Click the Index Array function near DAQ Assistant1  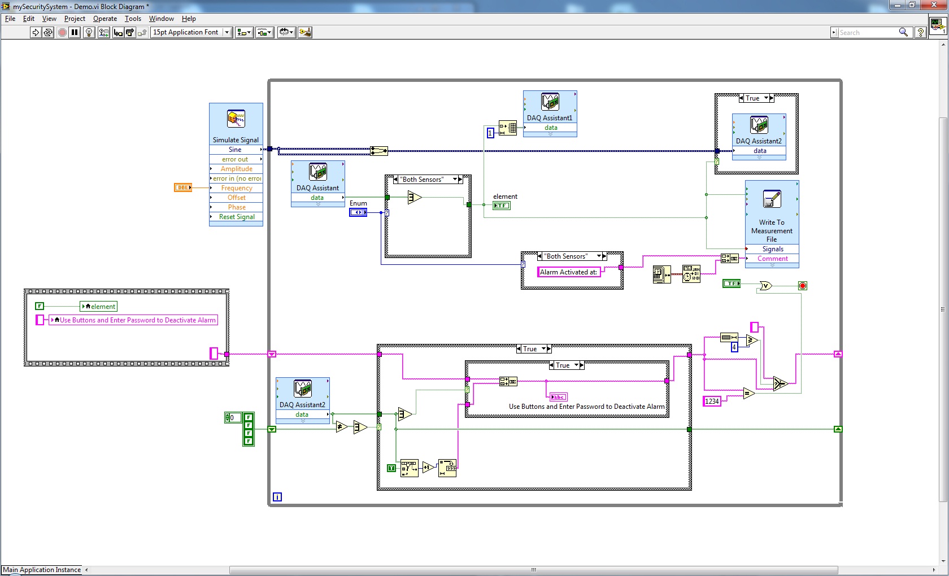point(508,128)
